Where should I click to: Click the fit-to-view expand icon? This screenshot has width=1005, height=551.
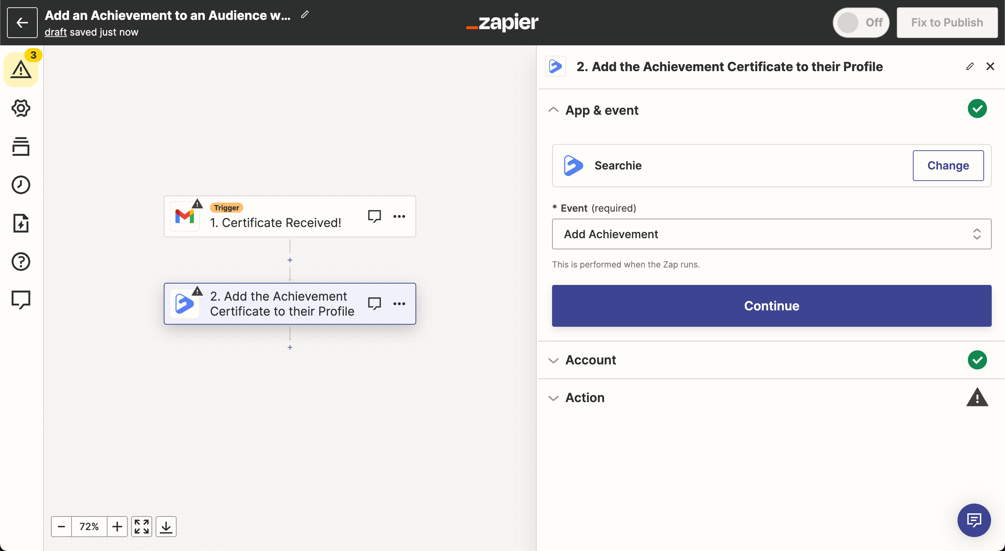[x=142, y=527]
